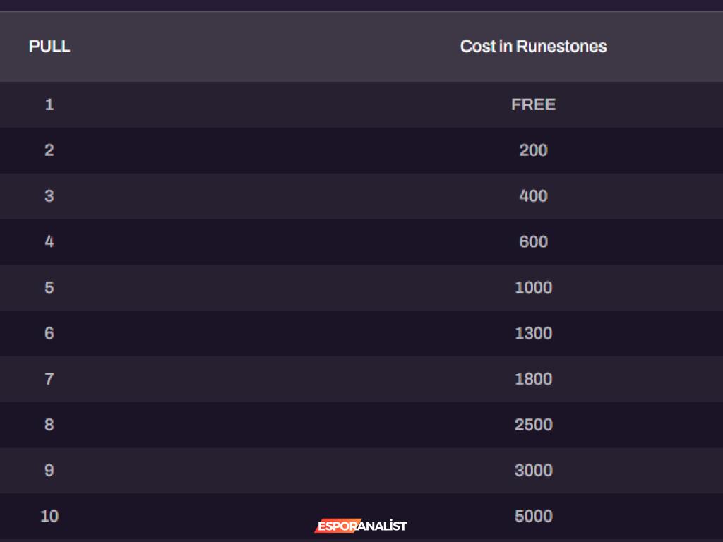
Task: Click the 200 runestones cost value
Action: [533, 150]
